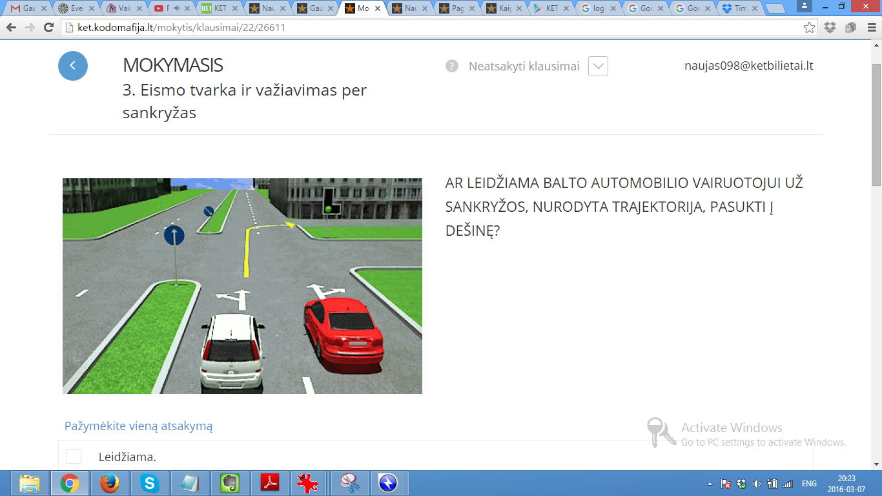Open the Chrome hamburger menu

(x=870, y=28)
